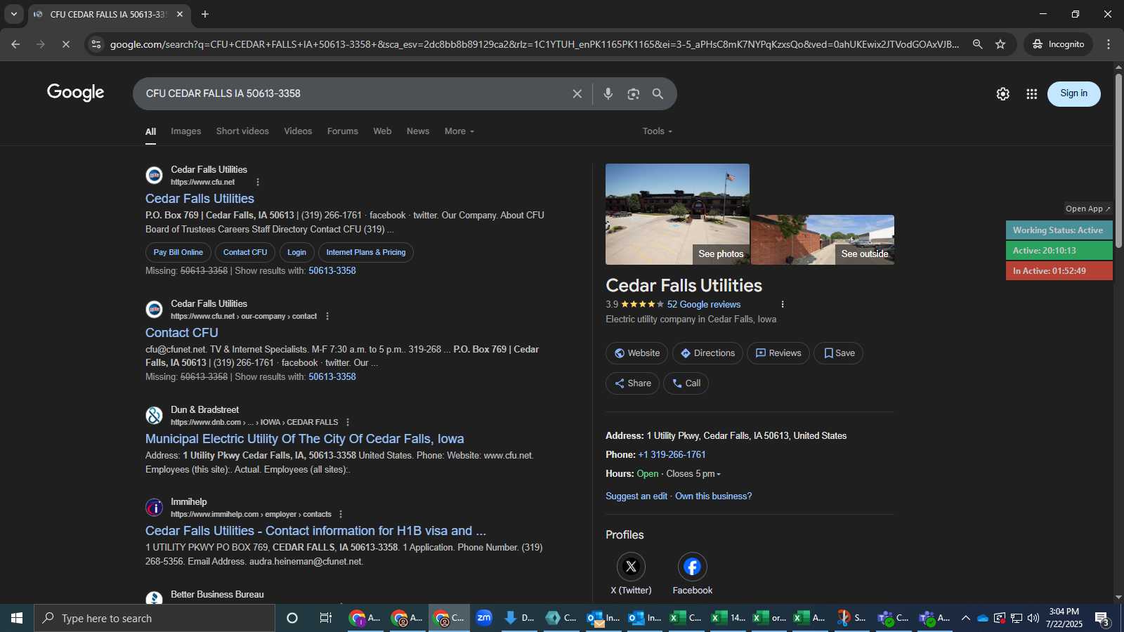Go back to previous page
Viewport: 1124px width, 632px height.
(15, 44)
